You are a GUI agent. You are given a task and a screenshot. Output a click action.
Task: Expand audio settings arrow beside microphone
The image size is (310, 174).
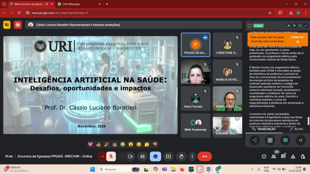click(103, 157)
